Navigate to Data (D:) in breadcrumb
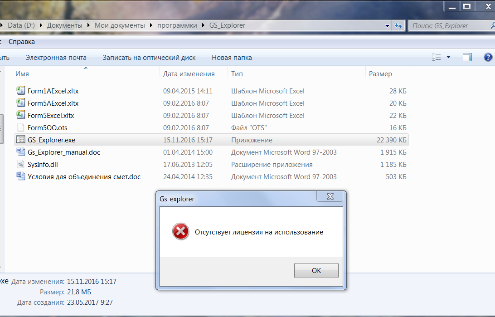Screen dimensions: 495x317 pos(21,25)
